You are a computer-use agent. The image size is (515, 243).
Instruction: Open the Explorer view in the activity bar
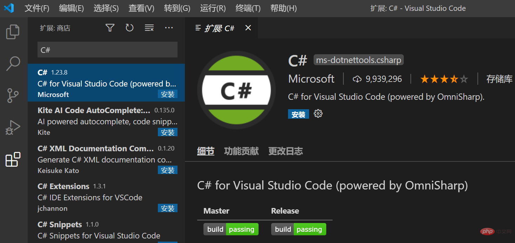click(x=13, y=32)
